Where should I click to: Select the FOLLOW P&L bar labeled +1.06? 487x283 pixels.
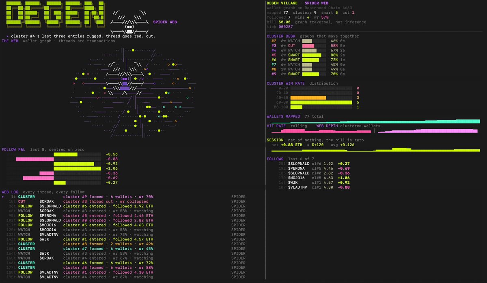click(x=77, y=168)
